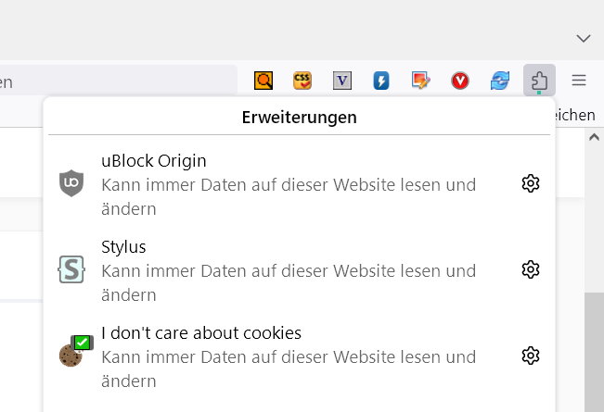This screenshot has height=412, width=604.
Task: Close the Erweiterungen panel via puzzle icon
Action: click(539, 81)
